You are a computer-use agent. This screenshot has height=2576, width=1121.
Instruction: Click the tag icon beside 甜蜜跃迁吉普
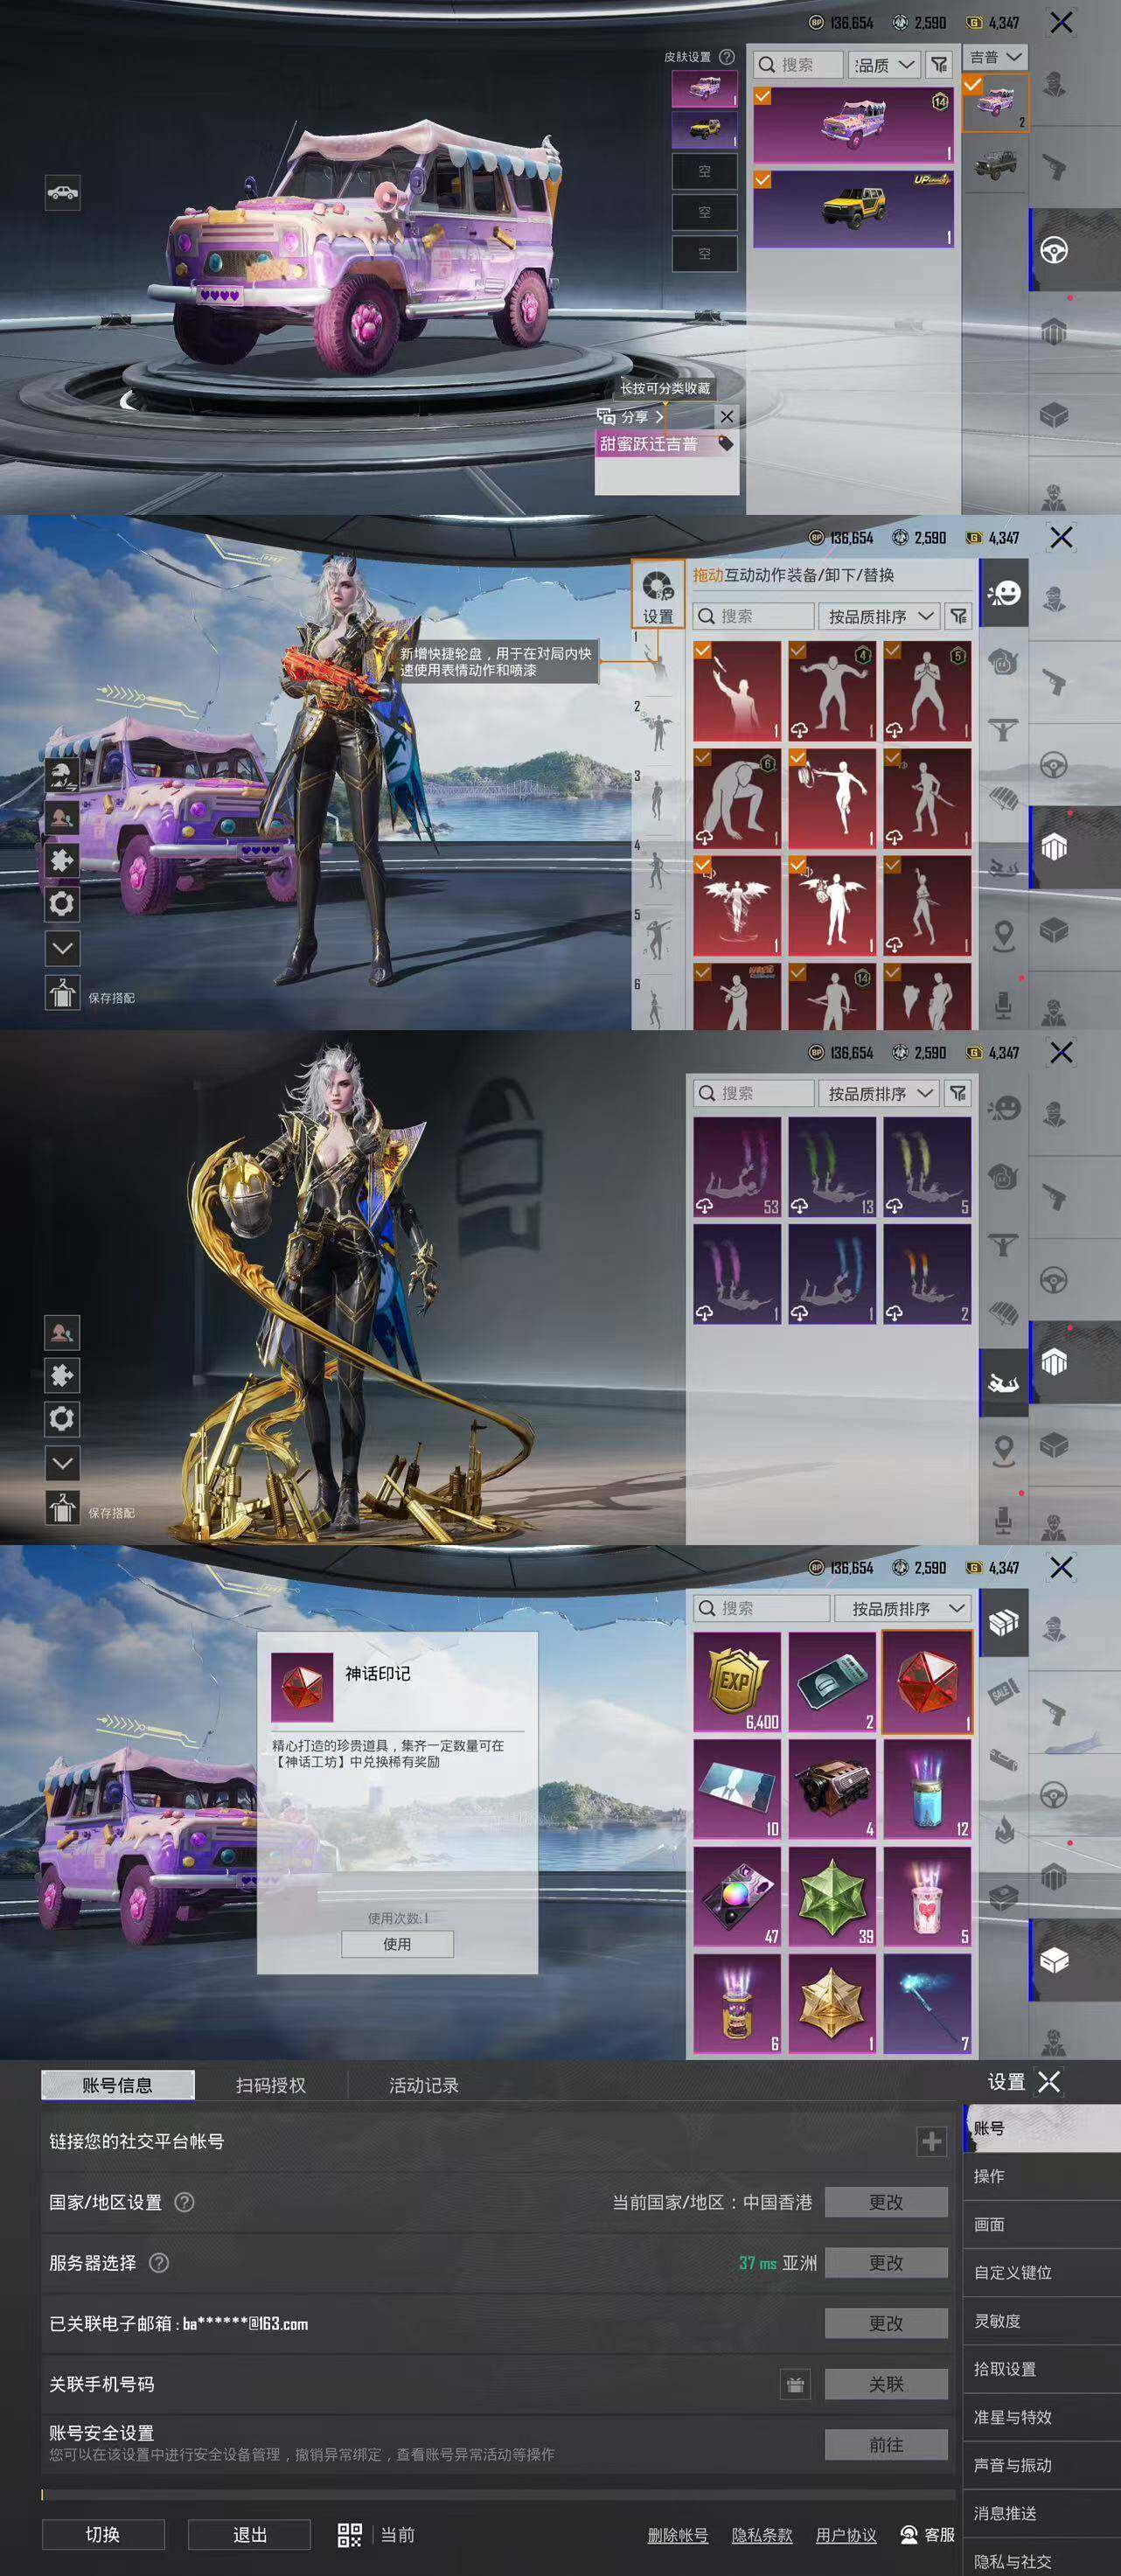[x=725, y=443]
